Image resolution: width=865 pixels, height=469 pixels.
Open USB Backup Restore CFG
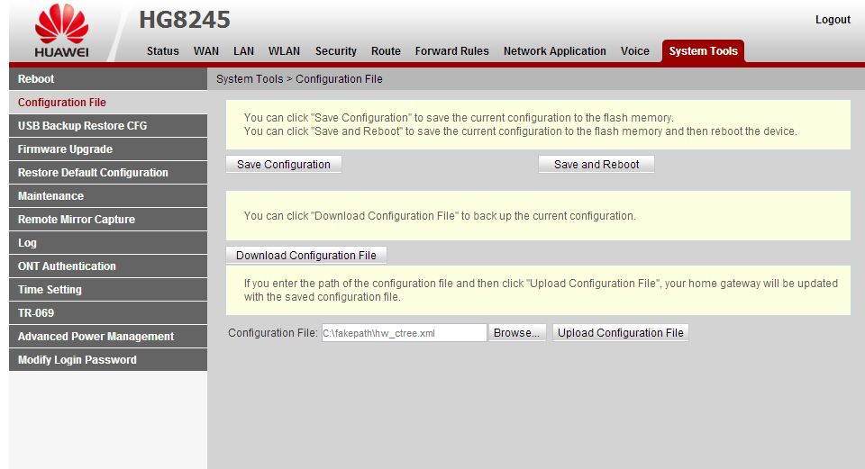pyautogui.click(x=108, y=126)
